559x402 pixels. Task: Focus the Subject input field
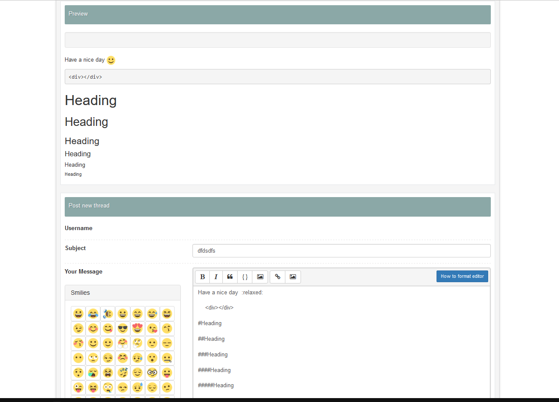341,250
